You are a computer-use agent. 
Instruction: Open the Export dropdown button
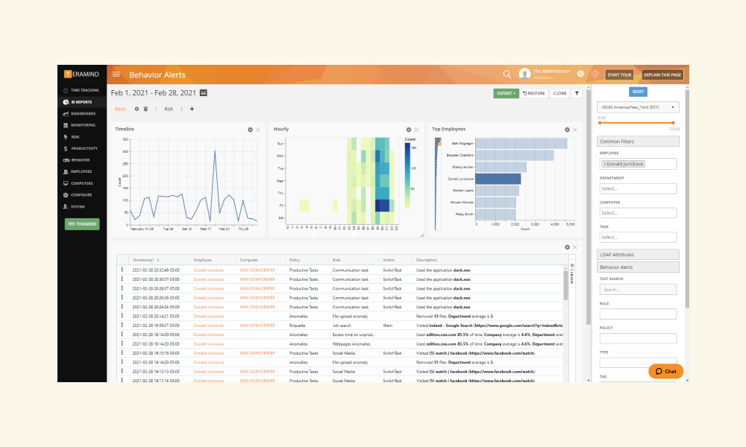click(x=506, y=93)
